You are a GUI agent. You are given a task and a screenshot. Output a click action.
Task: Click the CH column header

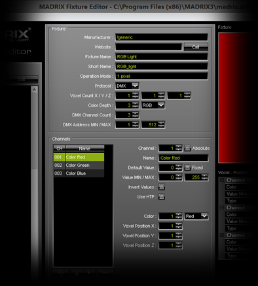[60, 149]
